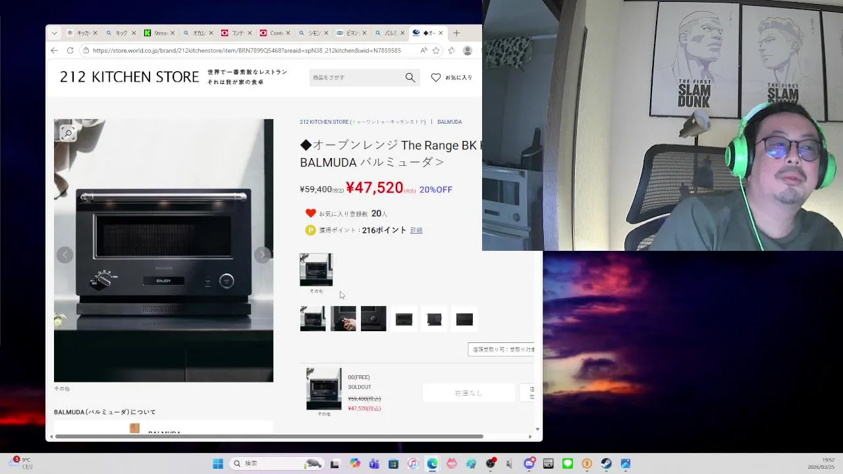Open Microsoft Store from the taskbar

click(x=393, y=463)
